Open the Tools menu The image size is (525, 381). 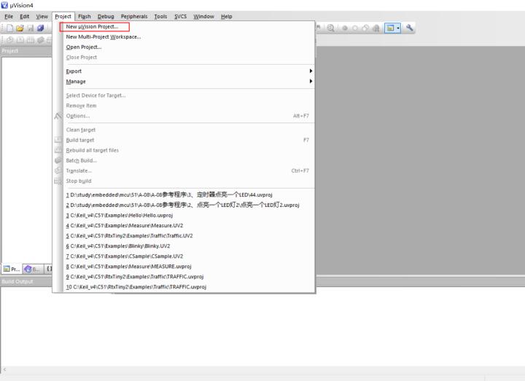[x=160, y=16]
